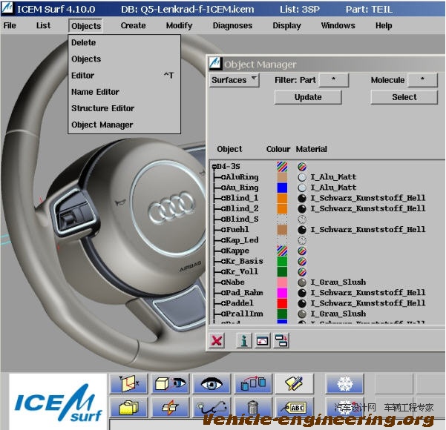Collapse the D4-3S root tree node

(214, 167)
